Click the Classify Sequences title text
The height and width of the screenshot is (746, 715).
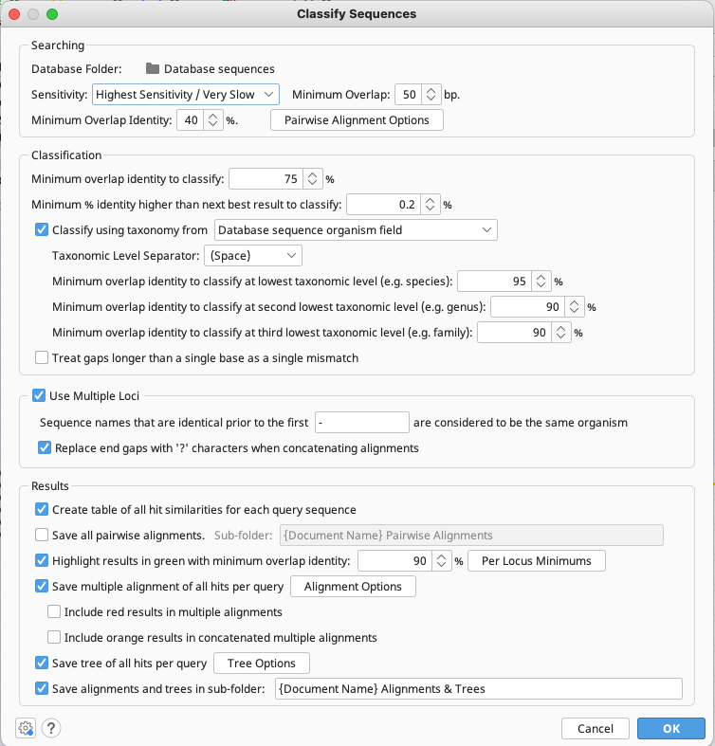click(x=357, y=14)
